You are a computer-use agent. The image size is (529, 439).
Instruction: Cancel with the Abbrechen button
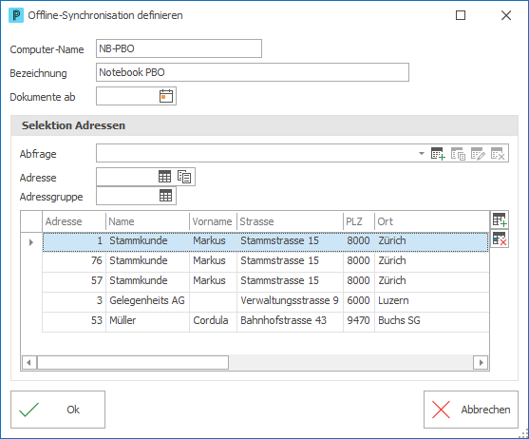(471, 410)
